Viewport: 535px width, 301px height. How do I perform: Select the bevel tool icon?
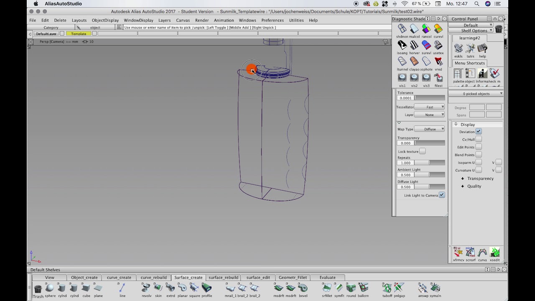303,288
